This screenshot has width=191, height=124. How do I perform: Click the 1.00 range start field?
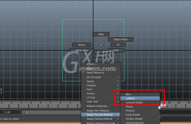12,112
